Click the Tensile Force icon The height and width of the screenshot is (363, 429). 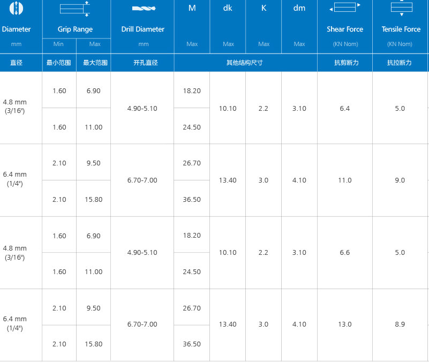pyautogui.click(x=401, y=7)
